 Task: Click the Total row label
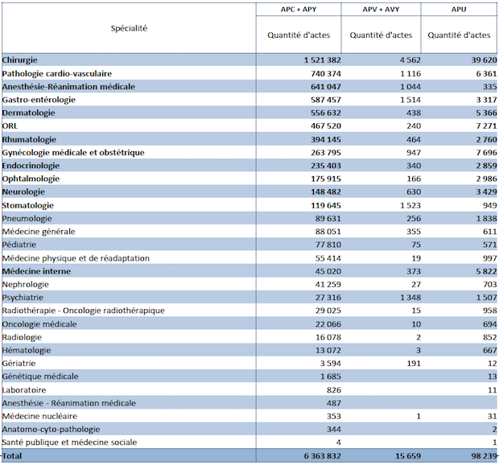coord(14,455)
